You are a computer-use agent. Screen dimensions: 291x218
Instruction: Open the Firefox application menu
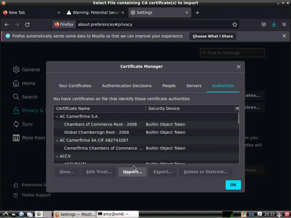284,24
